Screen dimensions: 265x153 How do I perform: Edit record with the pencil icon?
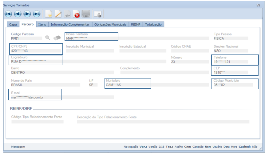(58, 14)
